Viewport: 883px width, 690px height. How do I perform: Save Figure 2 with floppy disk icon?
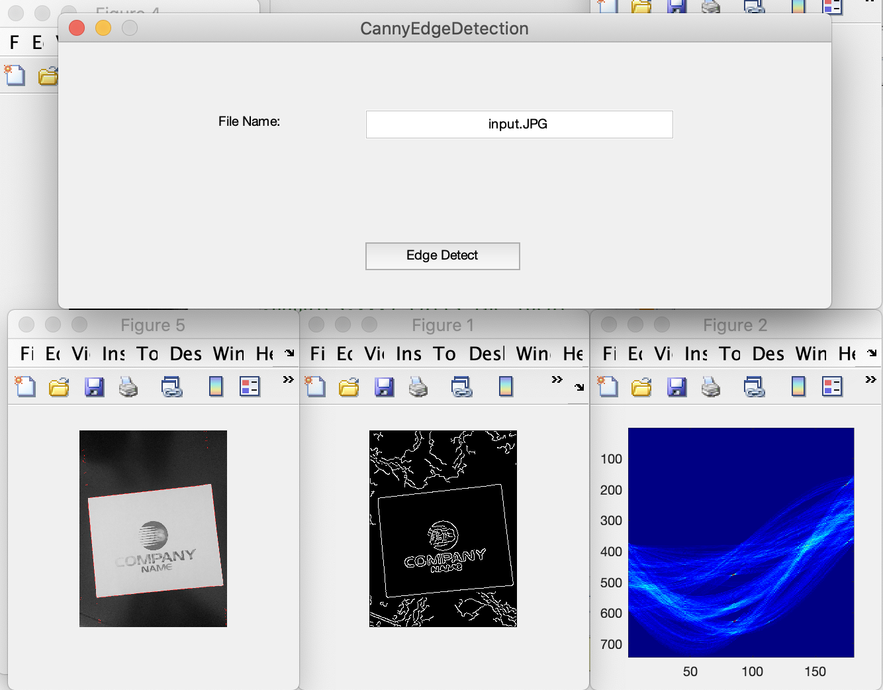pos(676,386)
